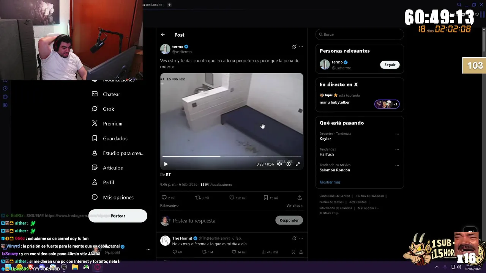Screen dimensions: 486x273
Task: Click the Postear button
Action: 118,216
